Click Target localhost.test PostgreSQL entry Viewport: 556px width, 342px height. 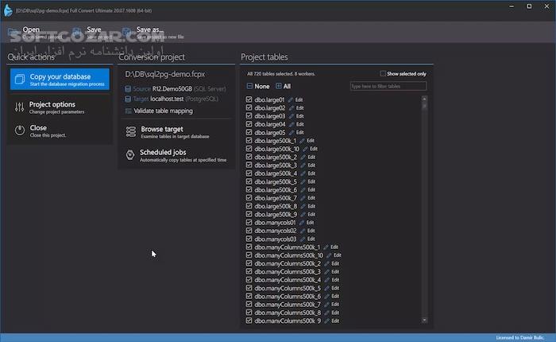click(172, 99)
